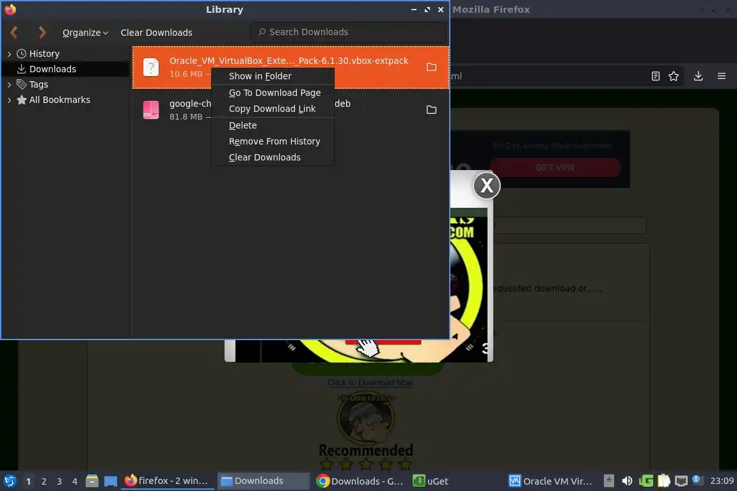Click the Firefox logo in Library title bar

[10, 10]
